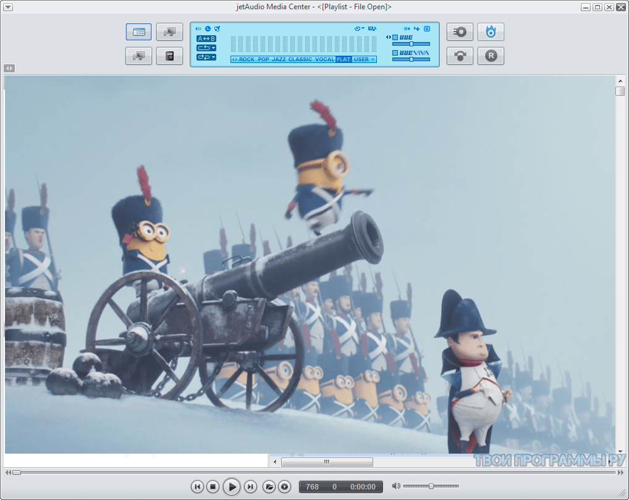Select the VOCAL equalizer preset

click(324, 59)
